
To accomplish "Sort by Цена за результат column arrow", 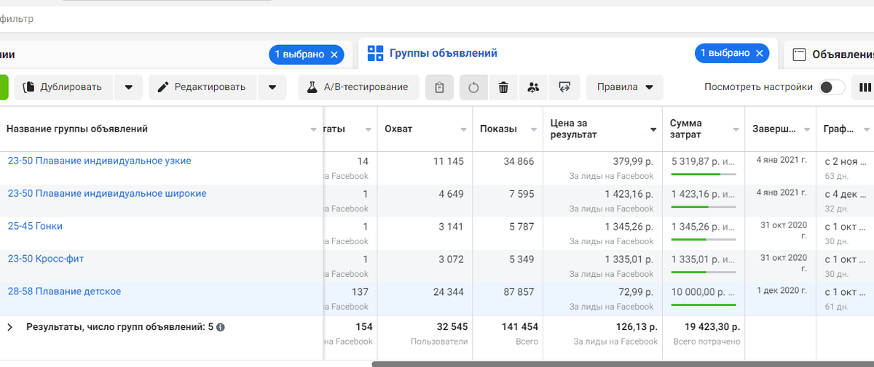I will tap(653, 129).
